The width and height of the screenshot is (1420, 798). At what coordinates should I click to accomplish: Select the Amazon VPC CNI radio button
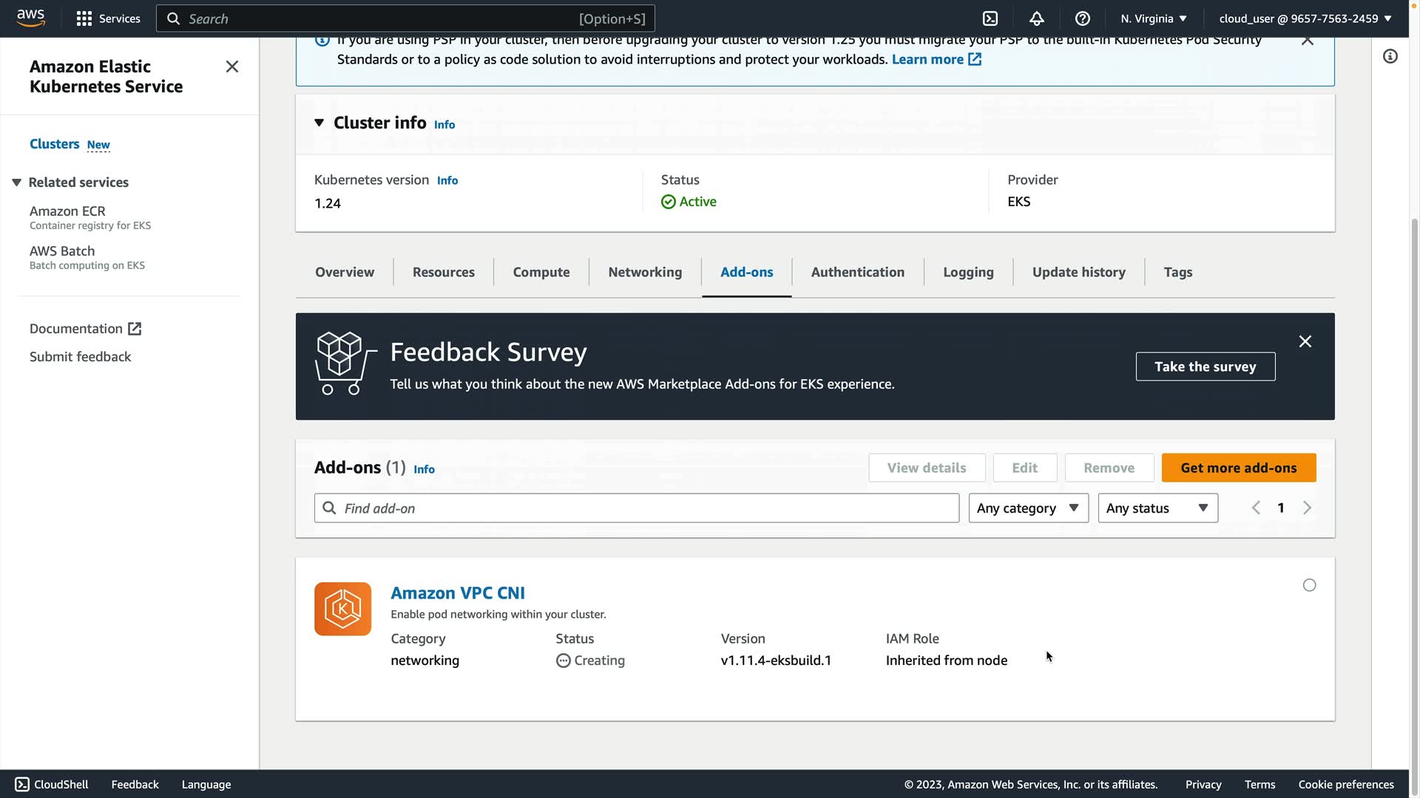pos(1309,585)
